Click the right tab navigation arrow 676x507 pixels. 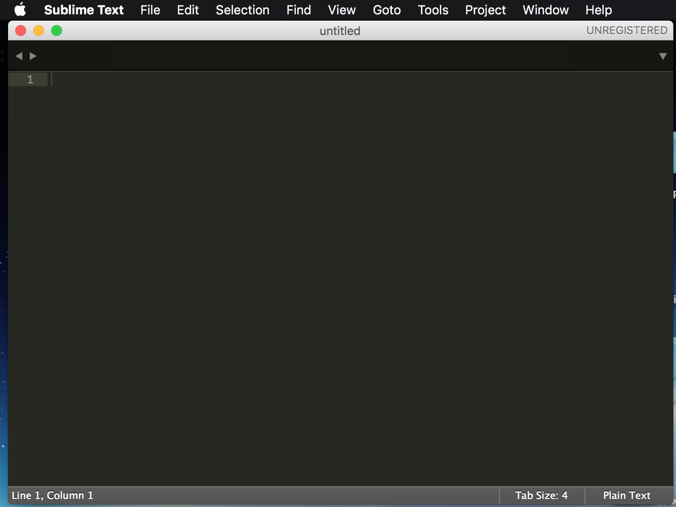coord(33,56)
